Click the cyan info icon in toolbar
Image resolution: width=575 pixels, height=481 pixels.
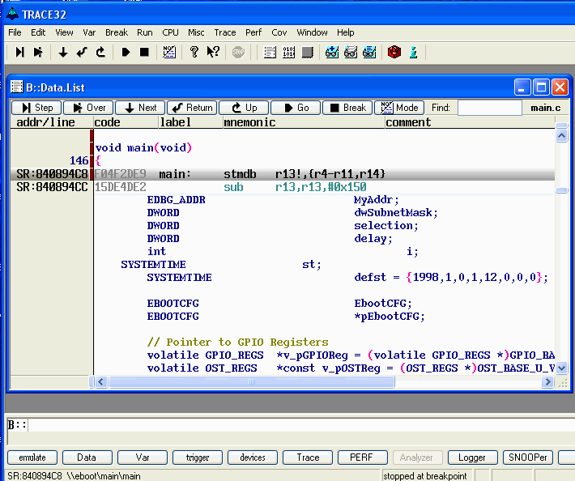[413, 53]
